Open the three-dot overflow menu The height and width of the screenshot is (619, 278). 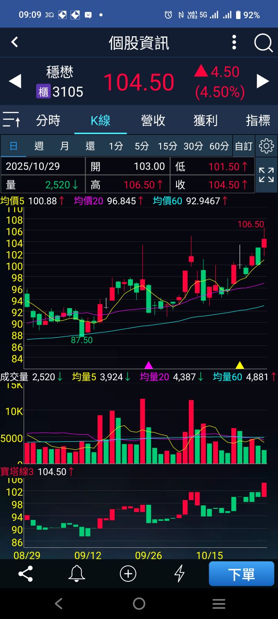[x=234, y=42]
